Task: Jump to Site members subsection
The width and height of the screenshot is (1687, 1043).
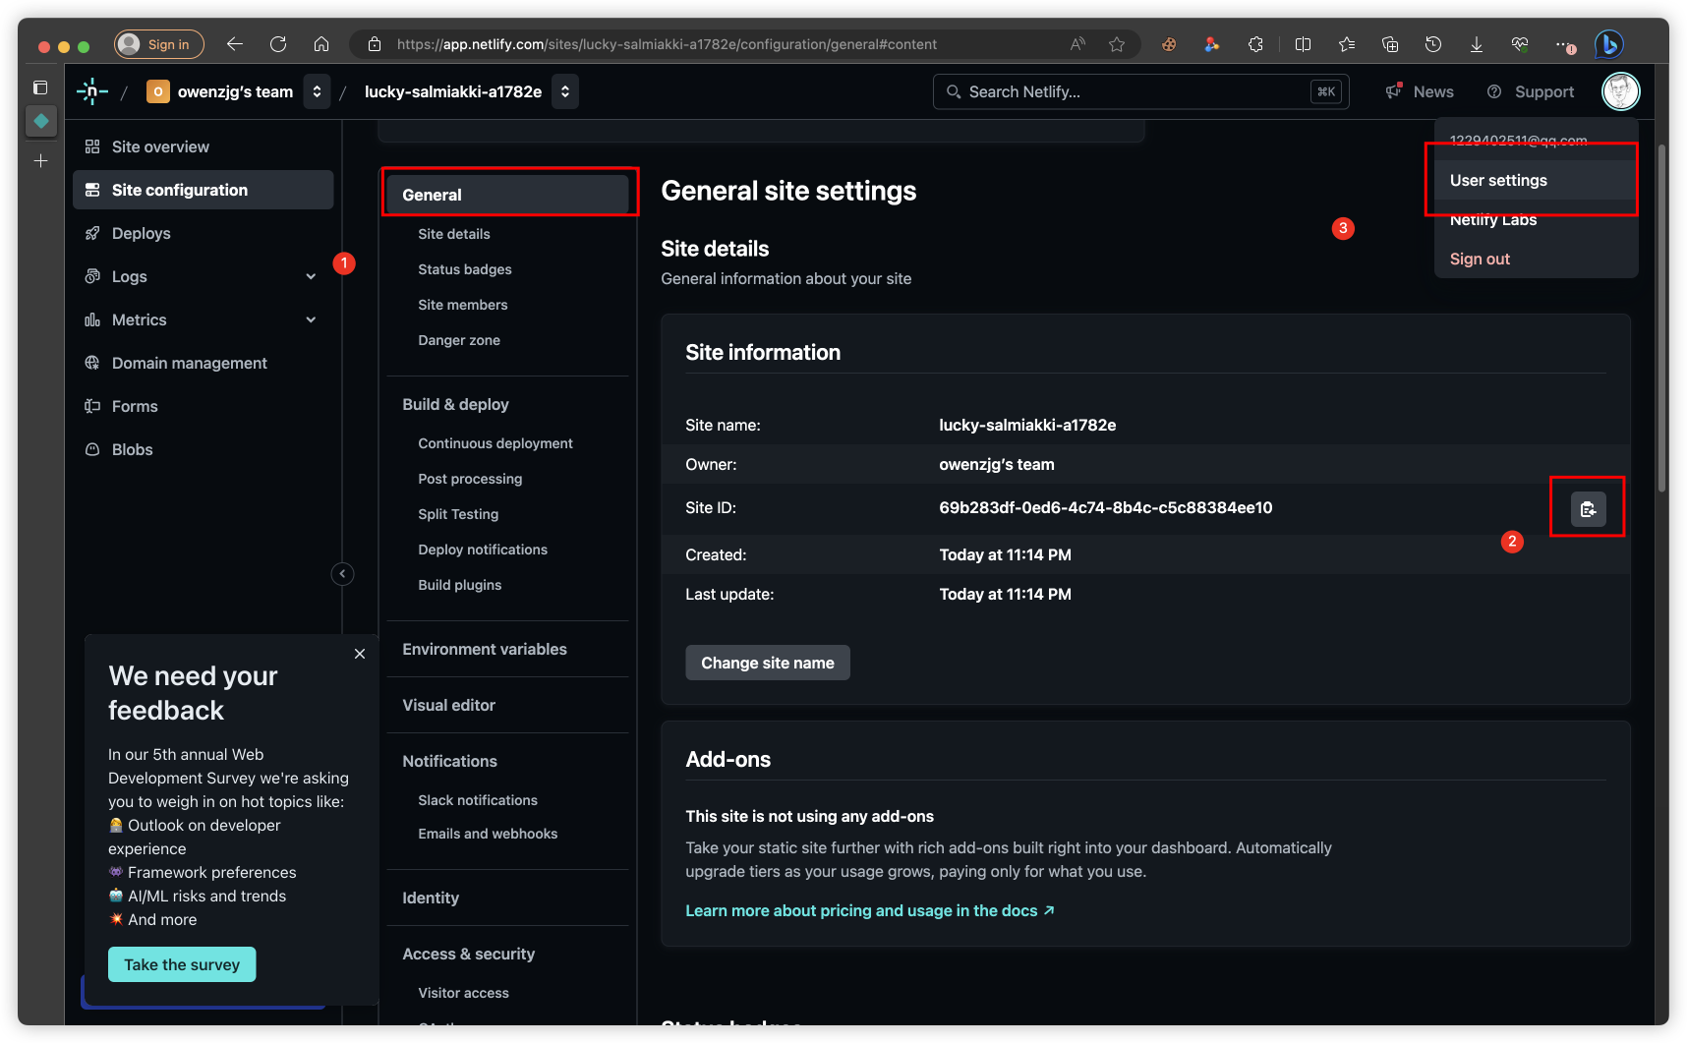Action: pos(462,305)
